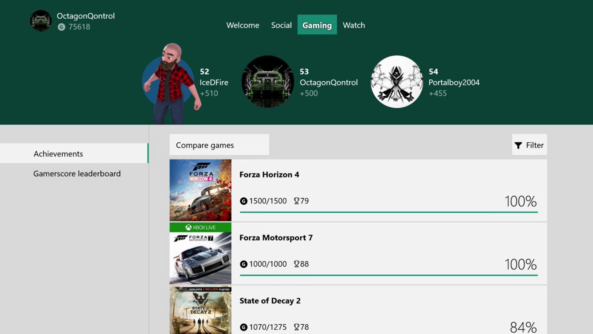Open the State of Decay 2 title
The image size is (593, 334).
(270, 301)
